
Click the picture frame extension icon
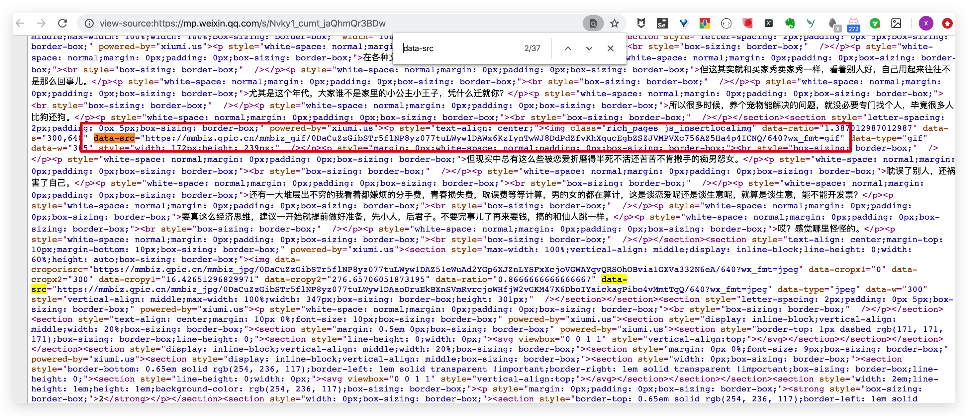(896, 24)
